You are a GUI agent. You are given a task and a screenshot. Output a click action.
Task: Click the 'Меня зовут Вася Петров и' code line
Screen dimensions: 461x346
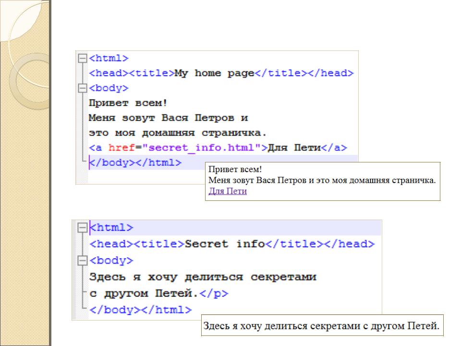click(x=168, y=118)
